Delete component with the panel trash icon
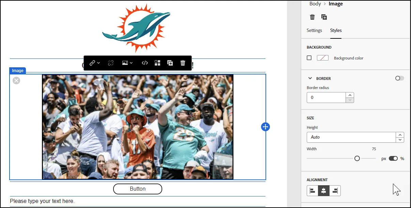Viewport: 411px width, 208px height. point(312,17)
